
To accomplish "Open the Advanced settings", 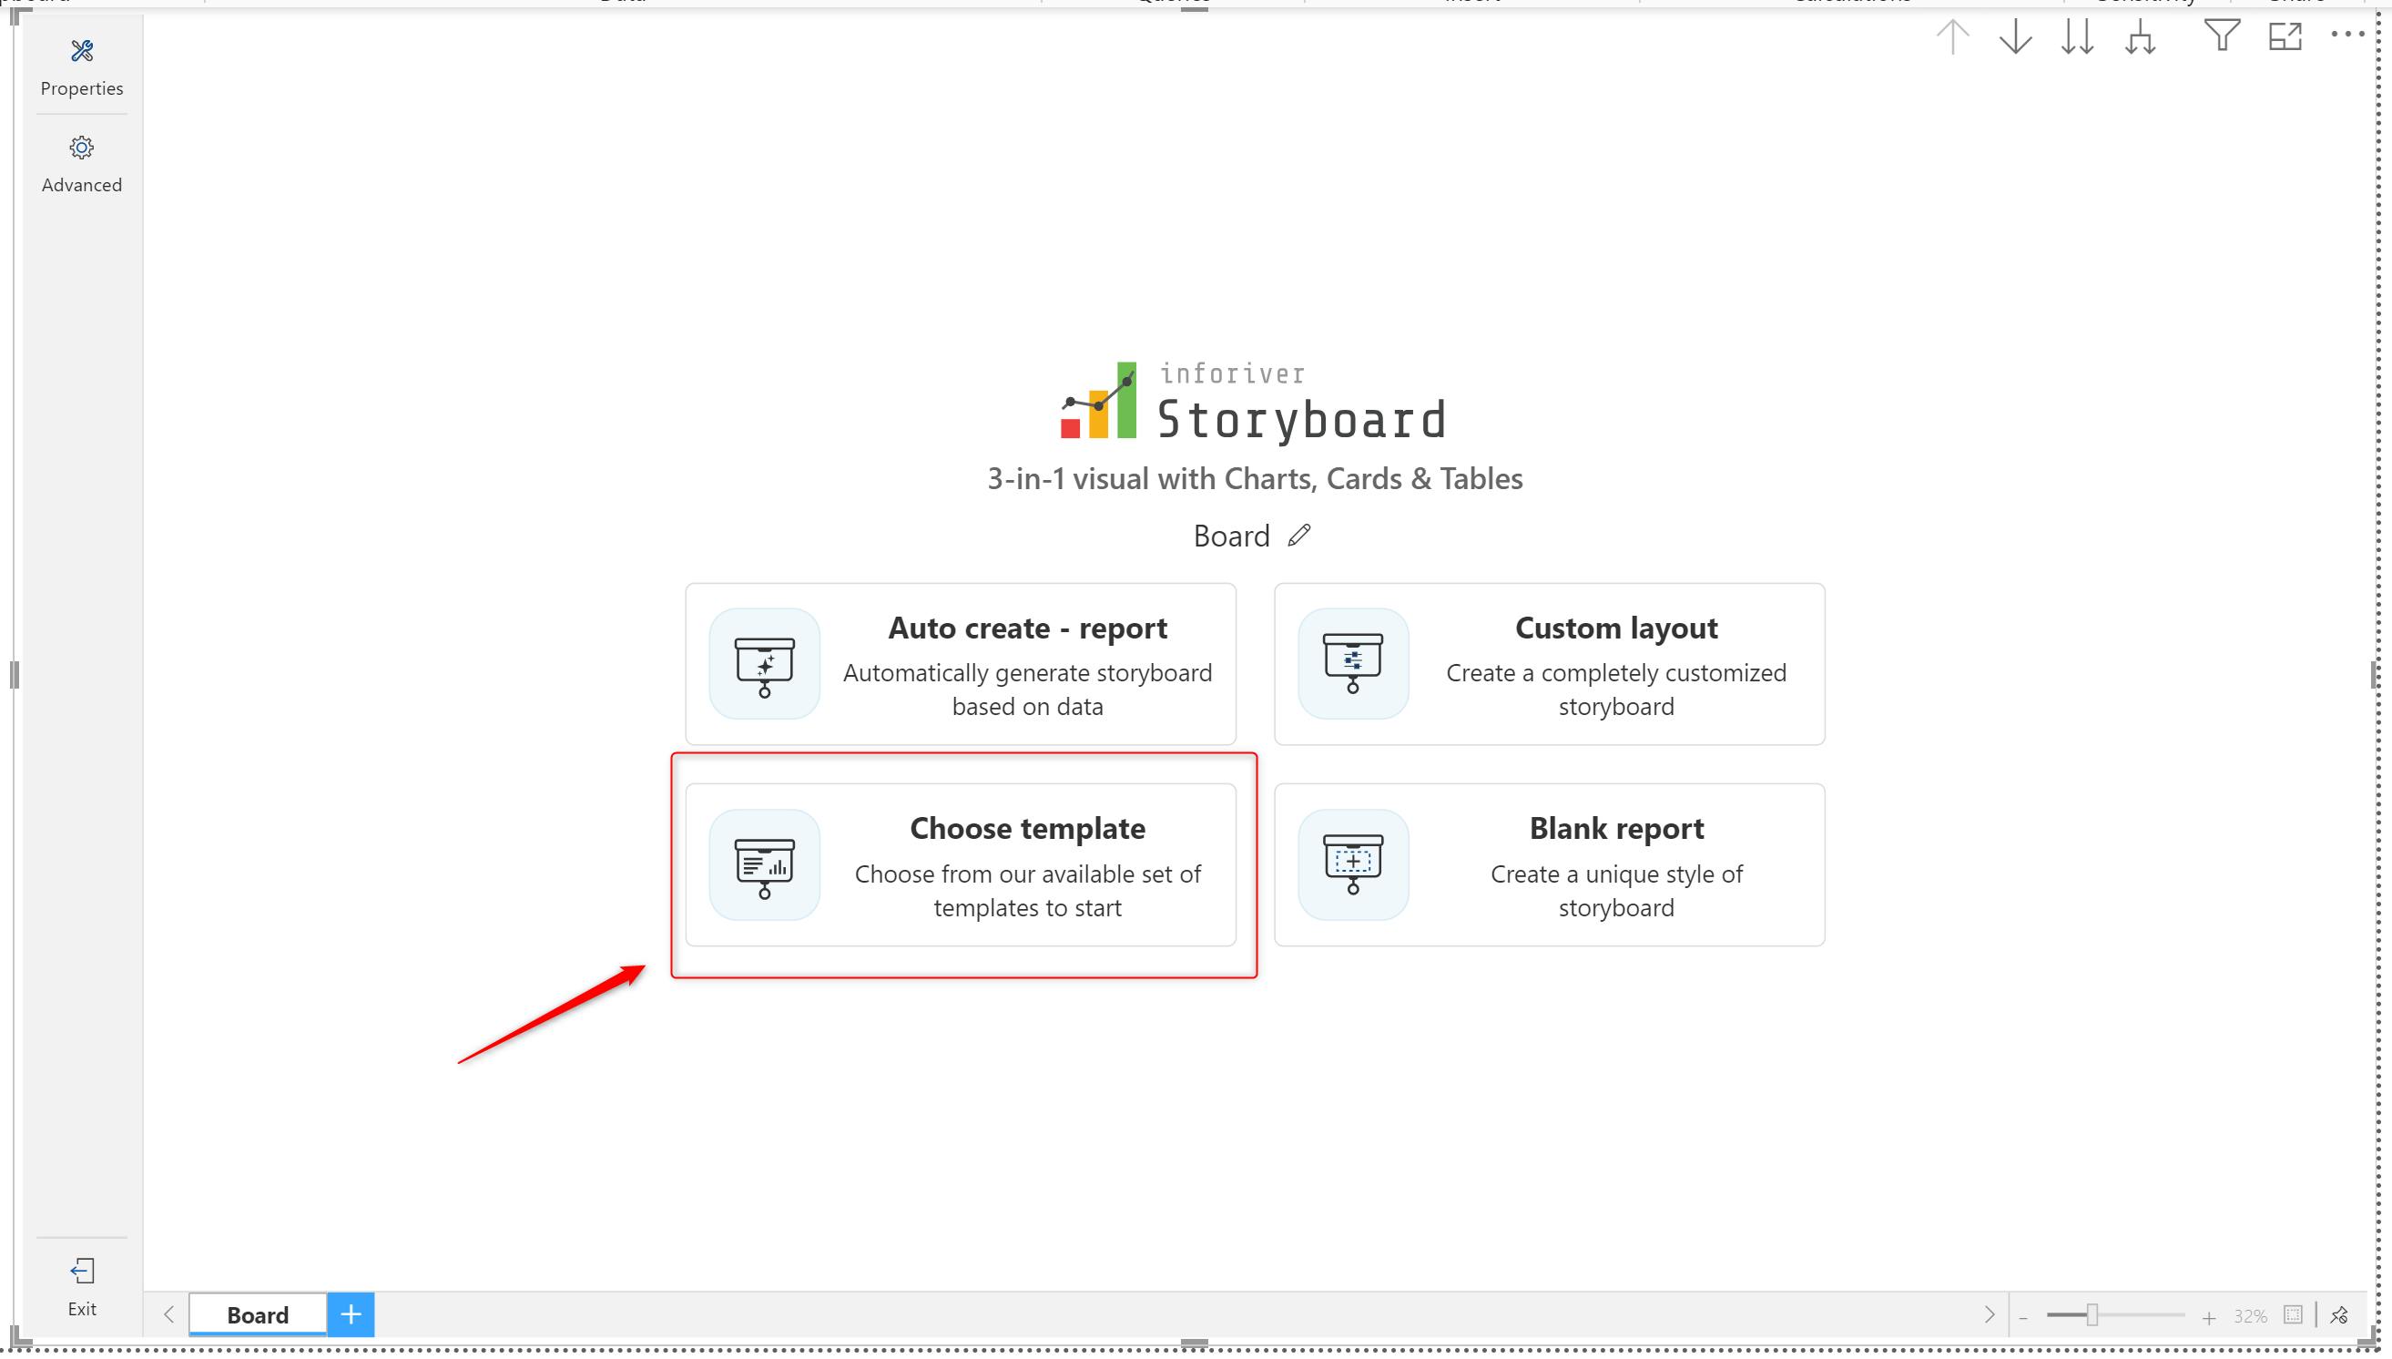I will 81,164.
